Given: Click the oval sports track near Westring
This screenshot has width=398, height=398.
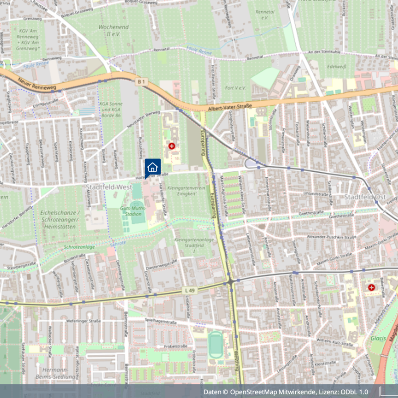Looking at the screenshot, I should click(215, 345).
